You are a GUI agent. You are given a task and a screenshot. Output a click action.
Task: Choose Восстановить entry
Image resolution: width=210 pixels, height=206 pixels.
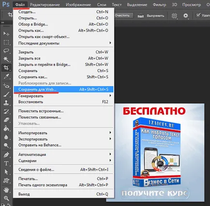(63, 102)
